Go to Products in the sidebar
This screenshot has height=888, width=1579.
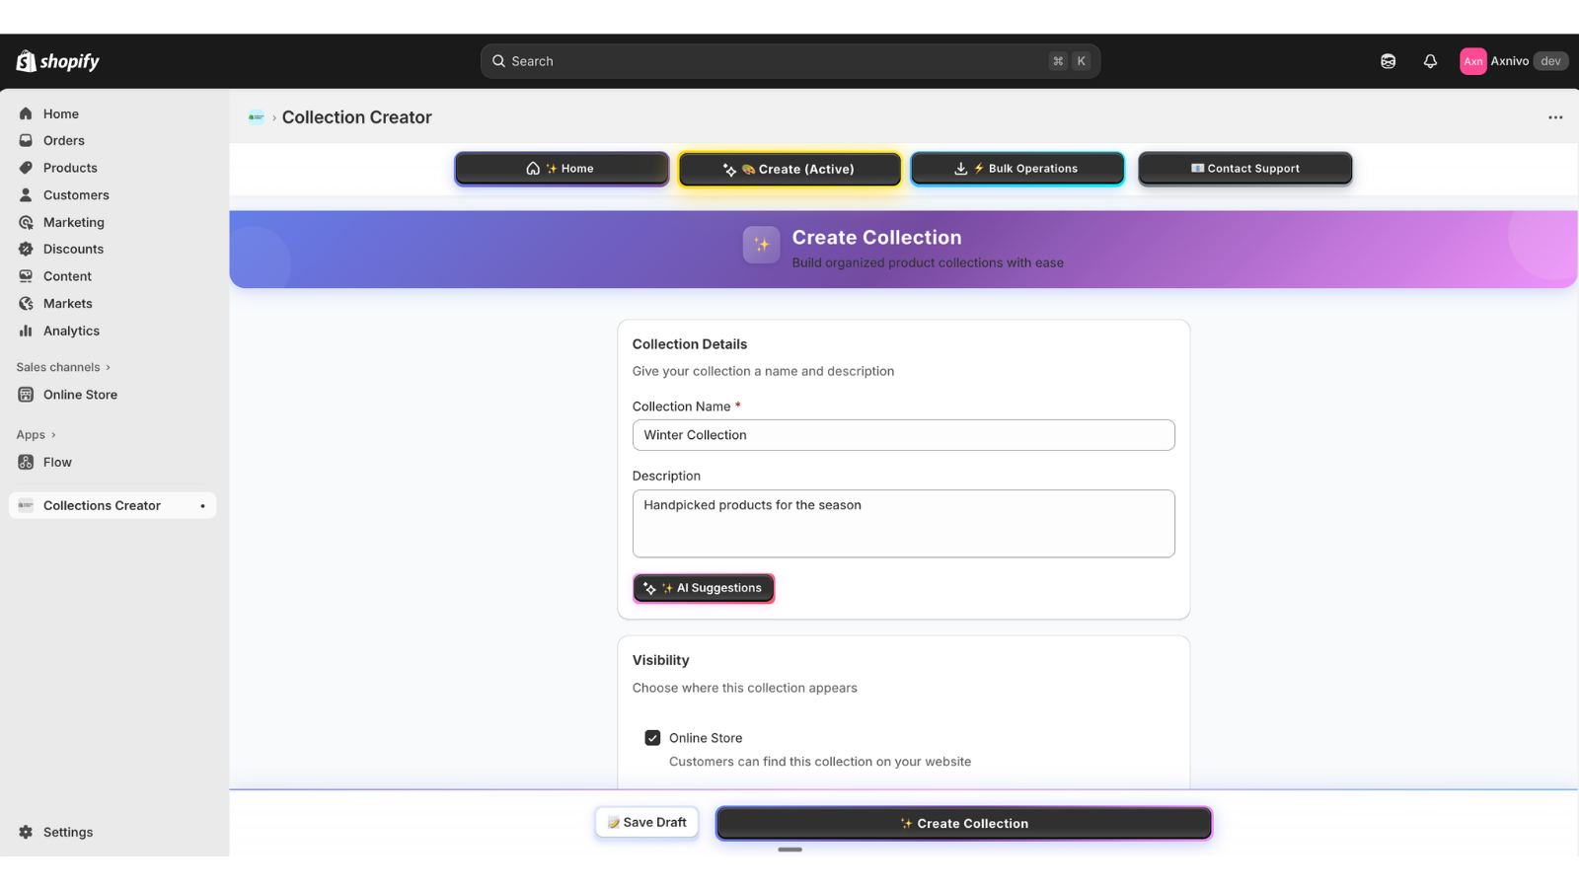[x=70, y=168]
